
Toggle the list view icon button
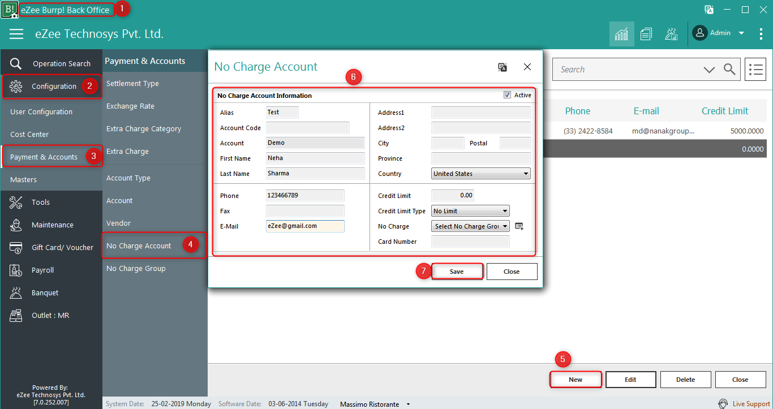point(755,70)
